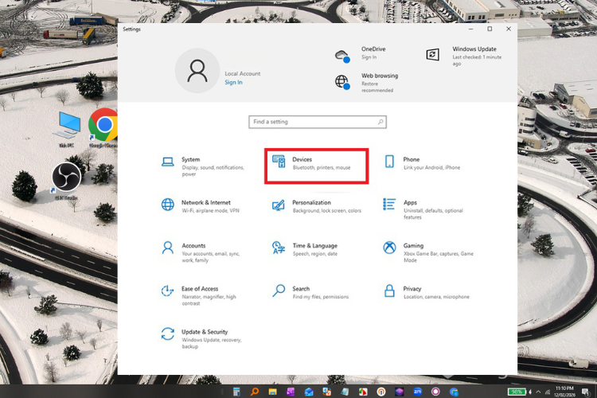The image size is (597, 398).
Task: Click the local account avatar picture
Action: [197, 71]
